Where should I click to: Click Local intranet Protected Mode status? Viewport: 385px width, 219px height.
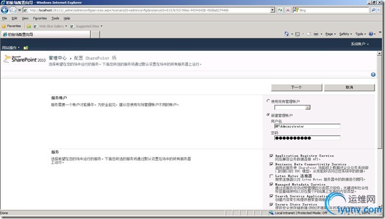pos(298,213)
